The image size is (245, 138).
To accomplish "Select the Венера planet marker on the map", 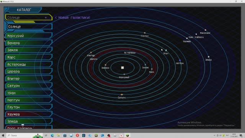I will [106, 65].
